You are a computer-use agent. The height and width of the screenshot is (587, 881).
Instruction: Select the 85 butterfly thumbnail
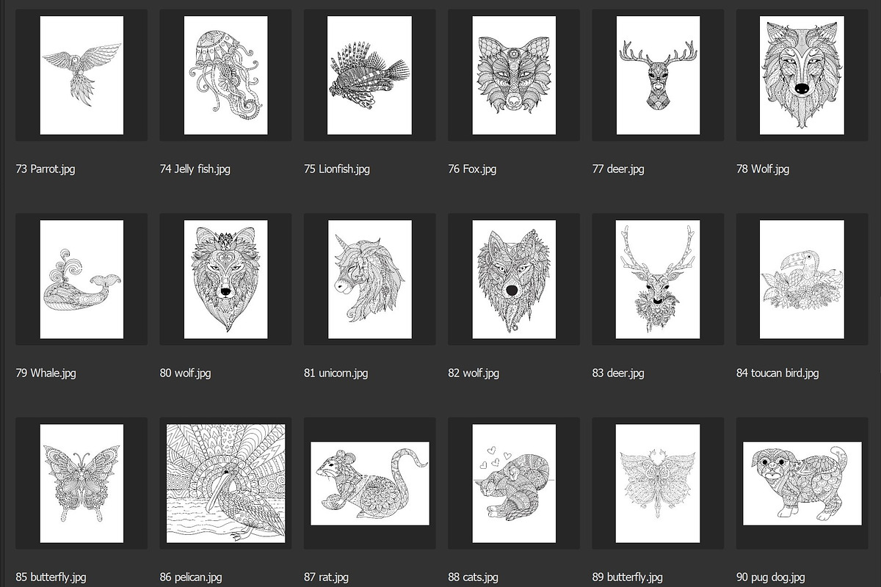(81, 484)
